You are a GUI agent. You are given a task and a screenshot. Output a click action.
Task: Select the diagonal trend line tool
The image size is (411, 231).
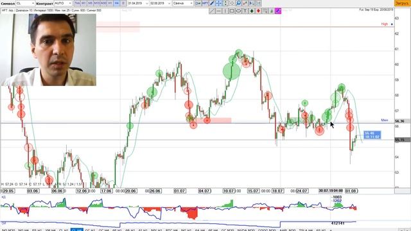click(212, 11)
